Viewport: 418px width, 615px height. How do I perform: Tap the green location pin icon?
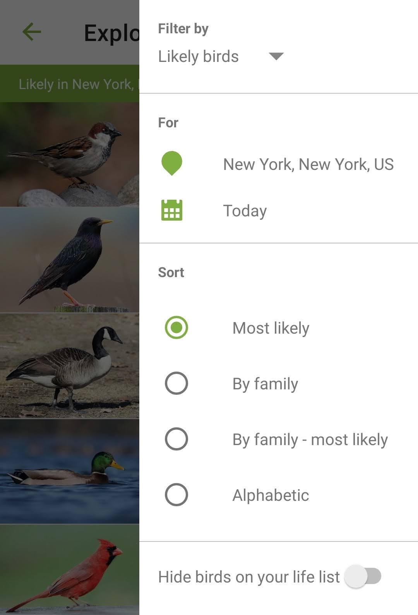click(x=171, y=163)
